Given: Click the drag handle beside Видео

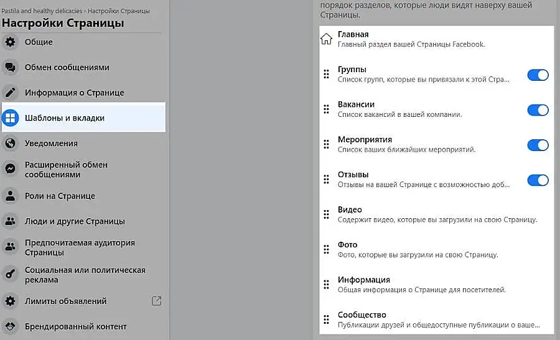Looking at the screenshot, I should pyautogui.click(x=326, y=214).
